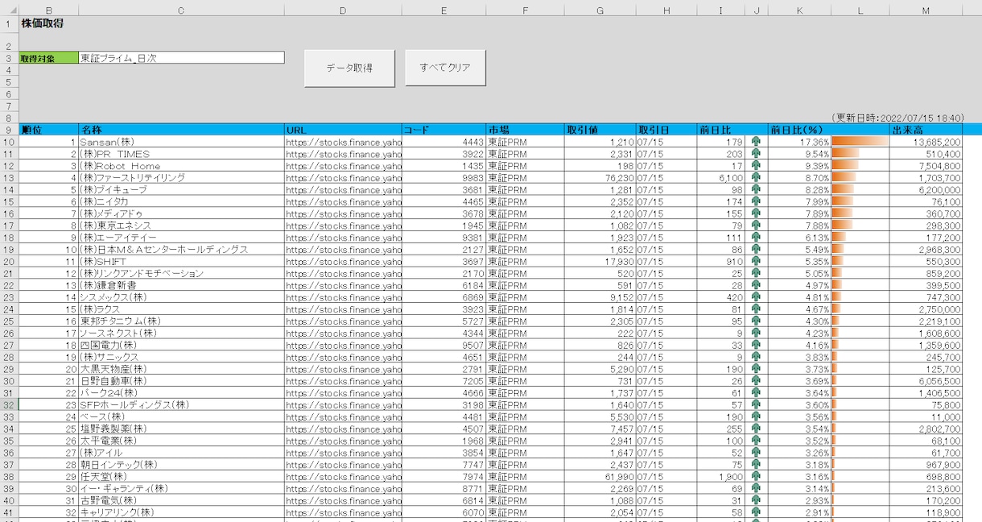This screenshot has width=982, height=522.
Task: Click the 前日比(%) header cell
Action: point(799,130)
